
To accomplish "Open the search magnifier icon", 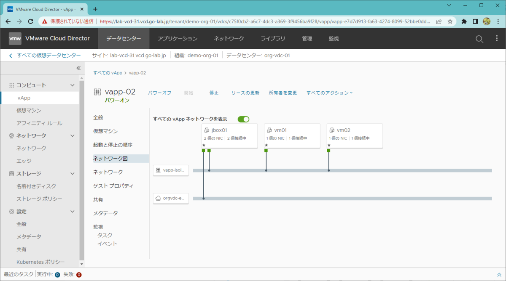I will [x=479, y=39].
